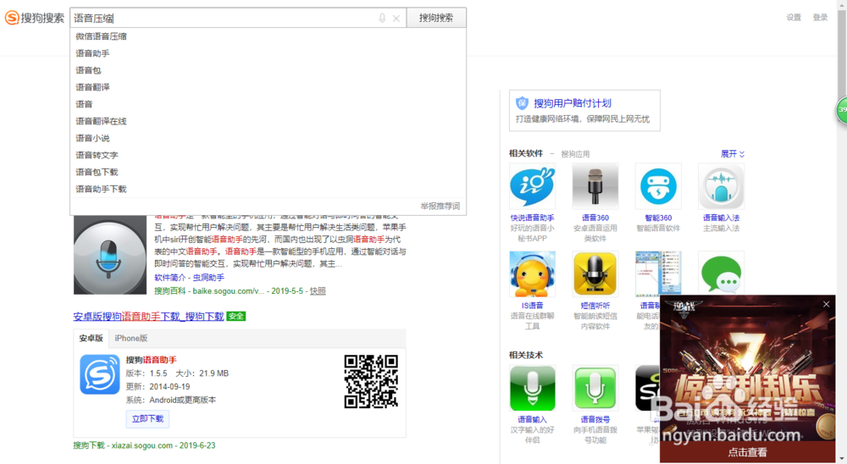Image resolution: width=847 pixels, height=464 pixels.
Task: Click the 搜狗搜索 search button
Action: (436, 18)
